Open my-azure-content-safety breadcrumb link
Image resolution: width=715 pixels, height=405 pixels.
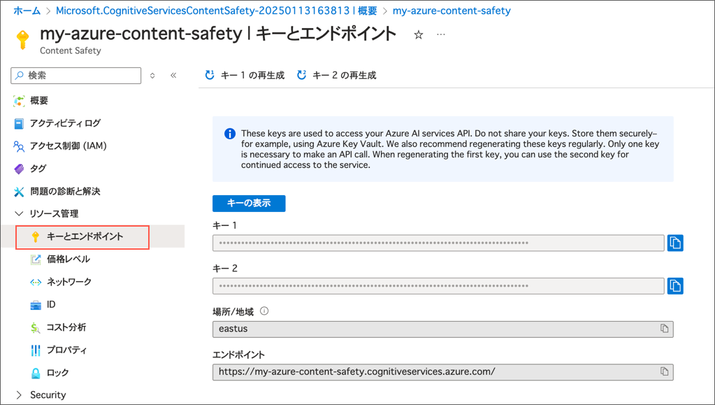point(452,10)
